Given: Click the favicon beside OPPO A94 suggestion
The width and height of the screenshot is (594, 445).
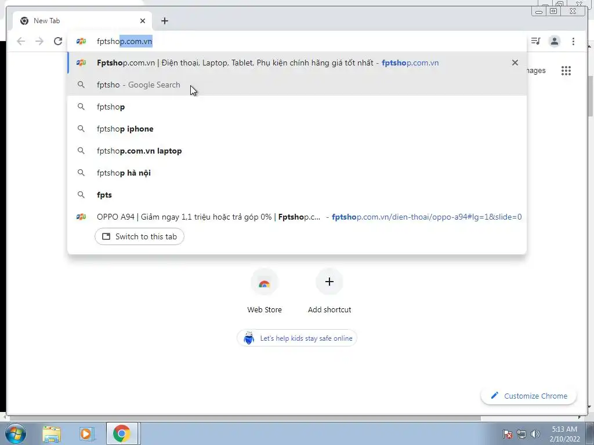Looking at the screenshot, I should click(x=81, y=217).
